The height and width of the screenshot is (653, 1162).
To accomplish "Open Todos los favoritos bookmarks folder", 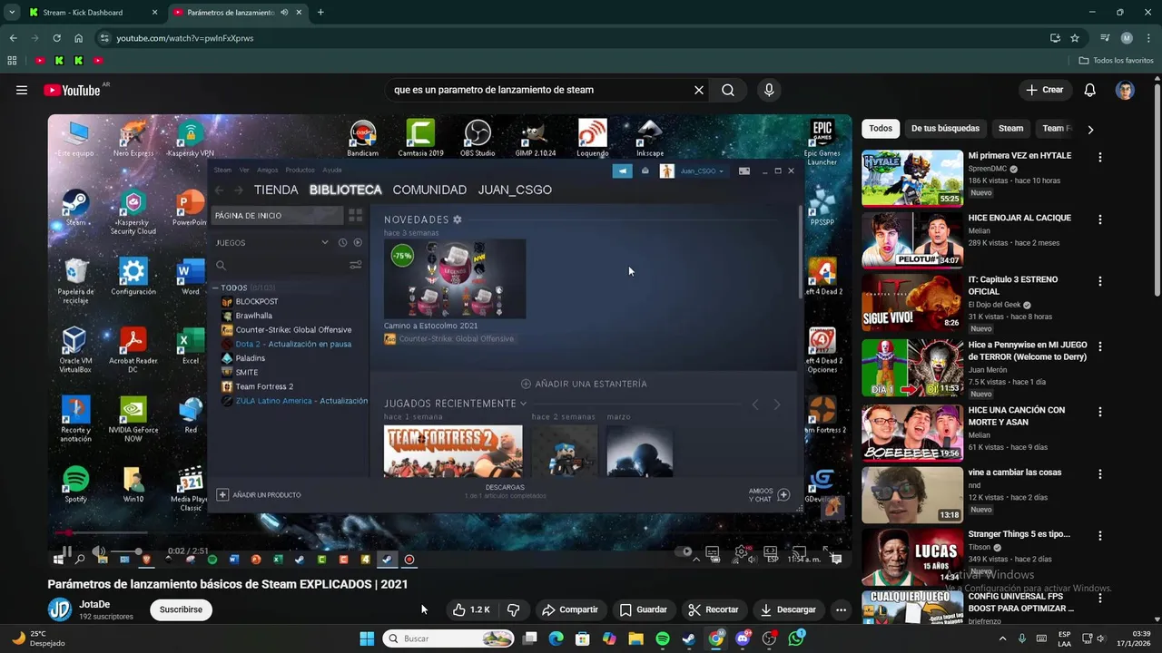I will pyautogui.click(x=1116, y=61).
